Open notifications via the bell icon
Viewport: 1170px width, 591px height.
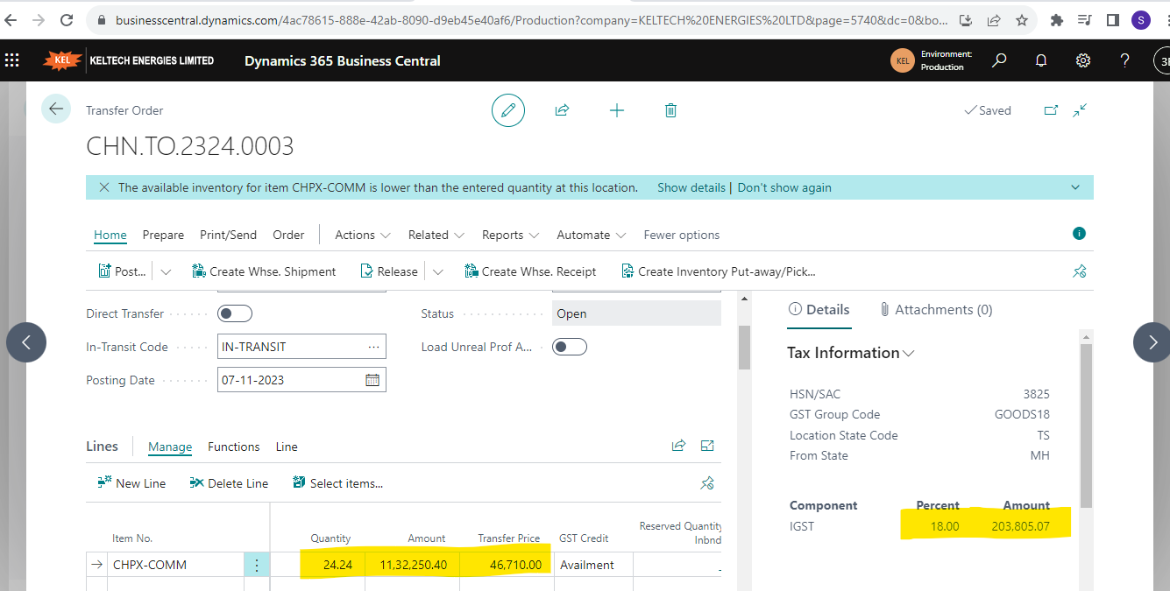pos(1040,60)
